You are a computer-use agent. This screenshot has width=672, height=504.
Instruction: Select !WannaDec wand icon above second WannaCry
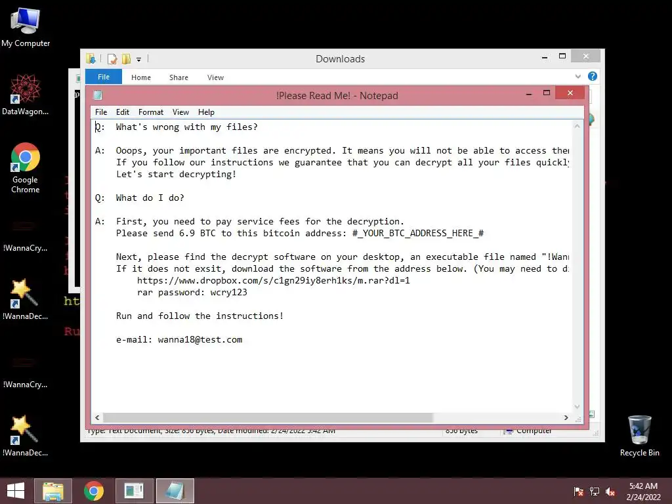point(26,299)
